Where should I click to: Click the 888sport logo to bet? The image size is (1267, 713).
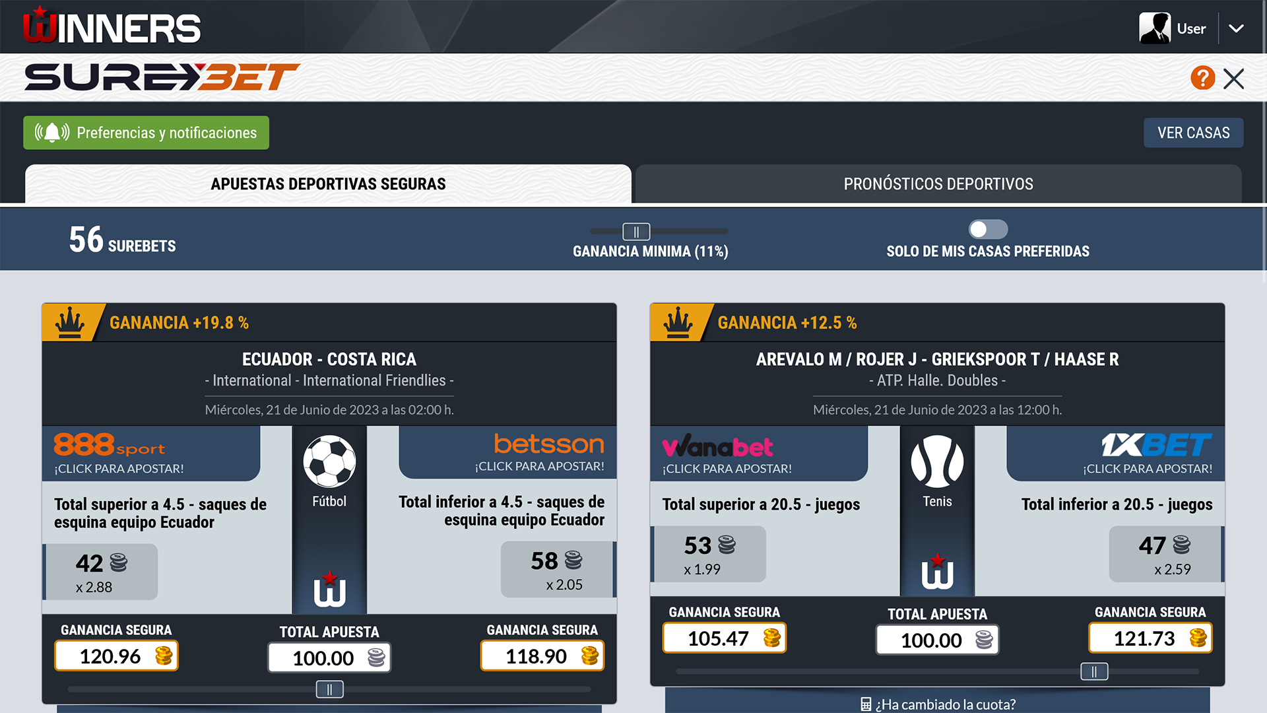pos(110,445)
